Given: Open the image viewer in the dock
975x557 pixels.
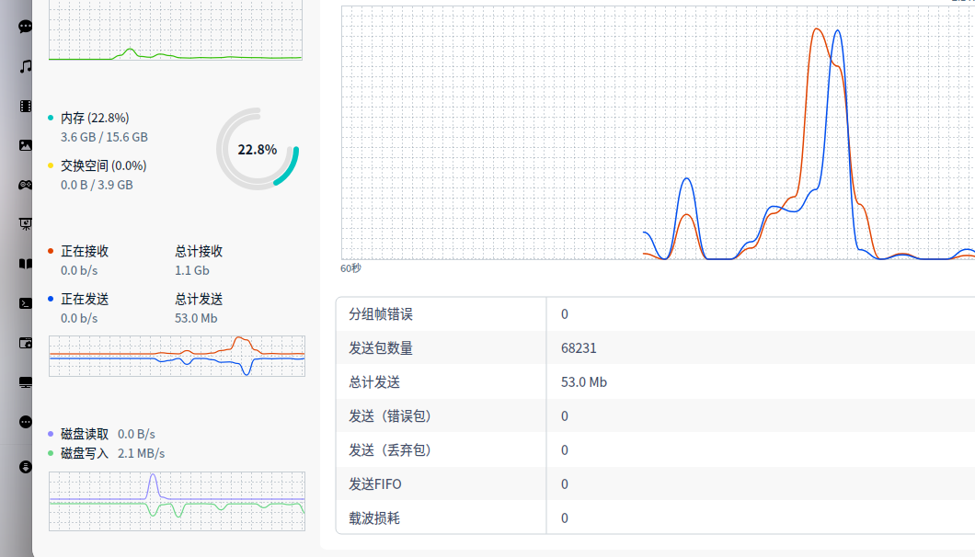Looking at the screenshot, I should 25,144.
